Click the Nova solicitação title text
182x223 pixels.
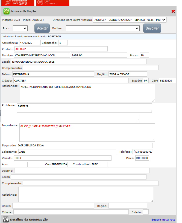tap(24, 11)
